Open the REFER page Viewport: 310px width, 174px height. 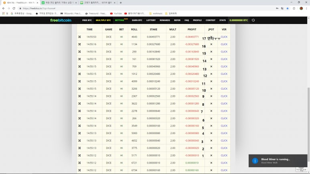click(x=177, y=20)
